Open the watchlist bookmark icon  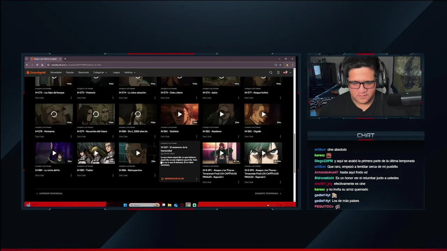[278, 73]
